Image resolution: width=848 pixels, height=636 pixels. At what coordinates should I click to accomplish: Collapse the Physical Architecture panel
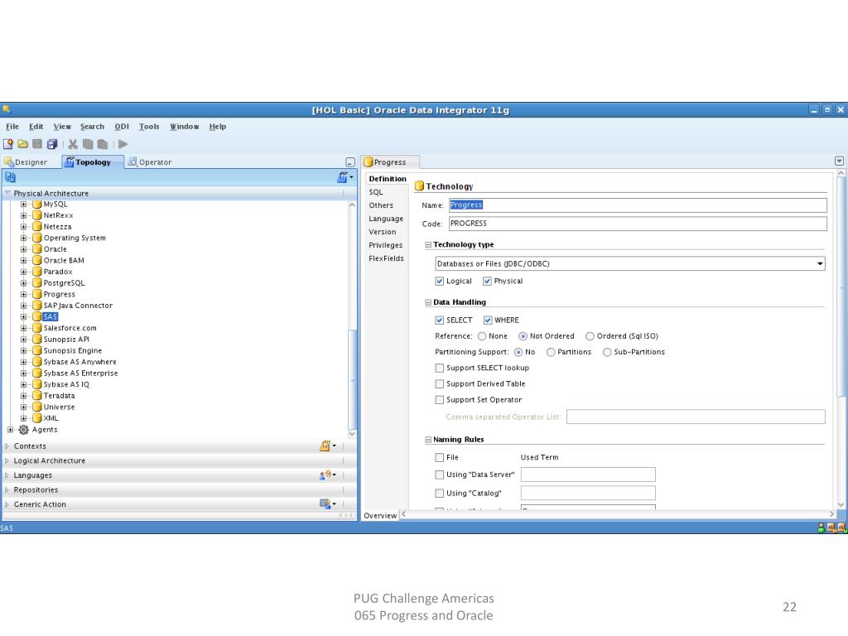click(7, 193)
